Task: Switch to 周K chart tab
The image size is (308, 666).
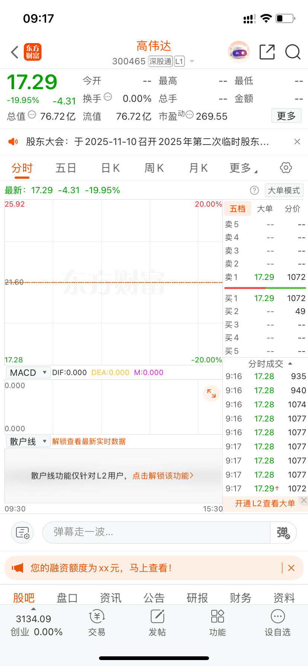Action: [154, 168]
